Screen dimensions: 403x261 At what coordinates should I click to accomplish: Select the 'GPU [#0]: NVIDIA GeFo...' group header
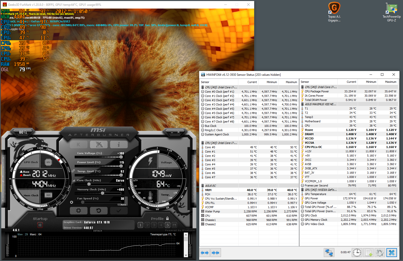349,190
